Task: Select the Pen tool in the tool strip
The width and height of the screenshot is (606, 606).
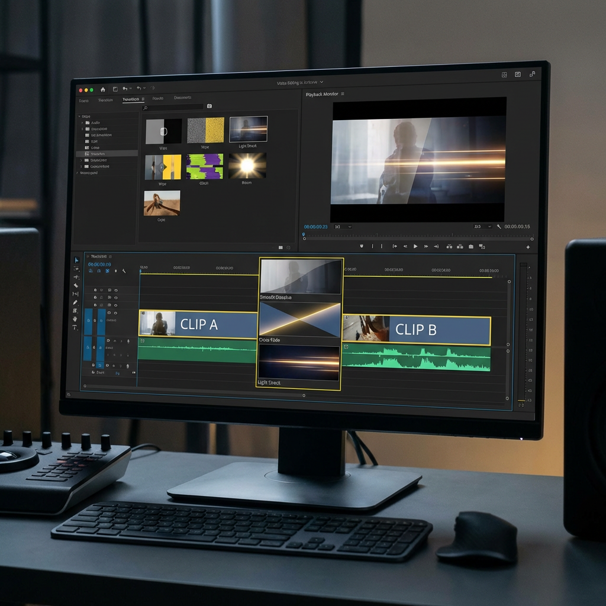Action: click(76, 303)
